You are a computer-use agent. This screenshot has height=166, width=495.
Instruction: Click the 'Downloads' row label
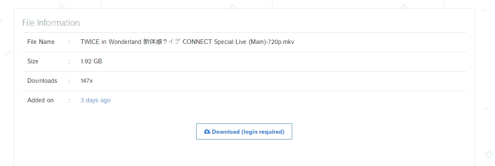click(42, 81)
